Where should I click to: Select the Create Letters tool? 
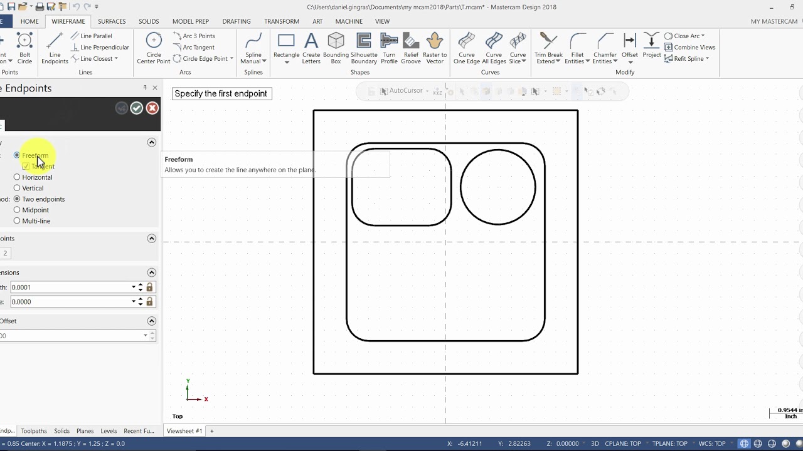pos(311,48)
